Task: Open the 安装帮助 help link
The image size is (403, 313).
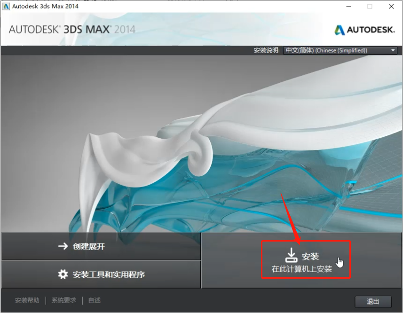Action: click(27, 300)
